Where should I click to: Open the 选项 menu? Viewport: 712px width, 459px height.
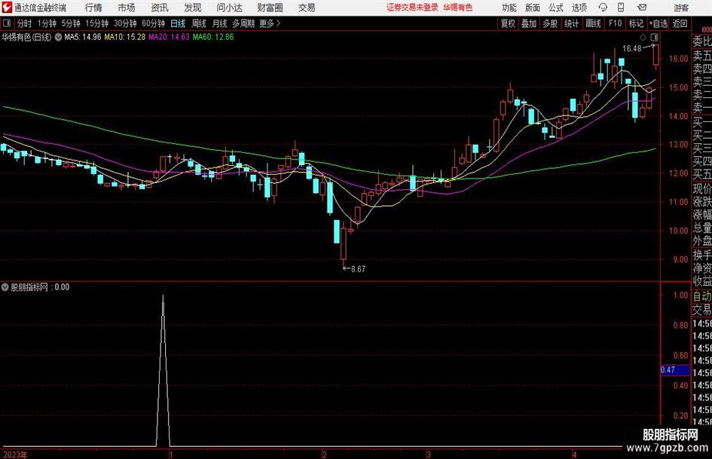(x=579, y=8)
